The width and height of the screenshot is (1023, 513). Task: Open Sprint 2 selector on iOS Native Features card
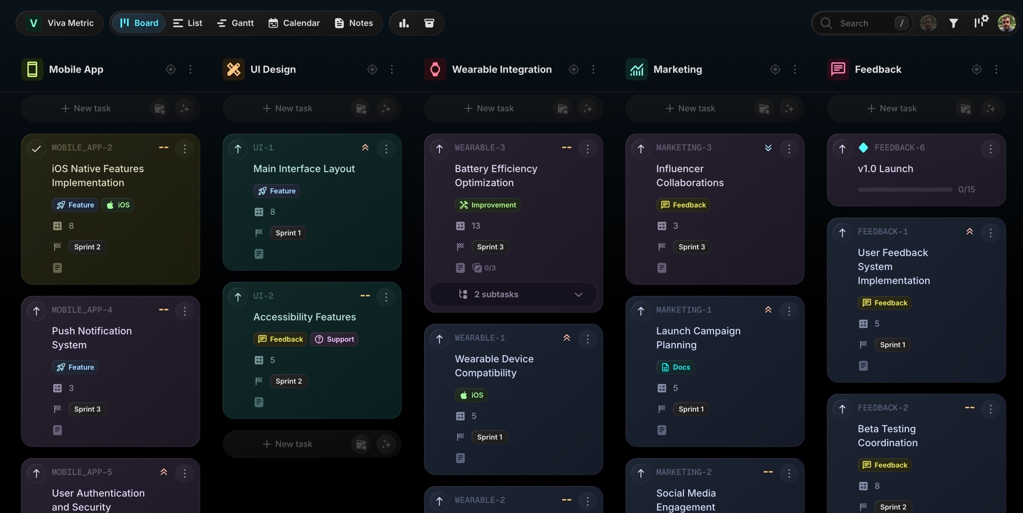tap(87, 247)
